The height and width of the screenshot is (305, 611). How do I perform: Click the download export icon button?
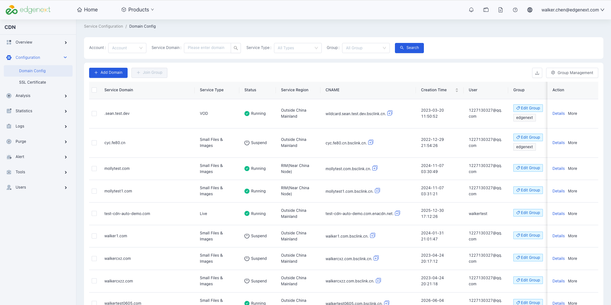click(537, 73)
